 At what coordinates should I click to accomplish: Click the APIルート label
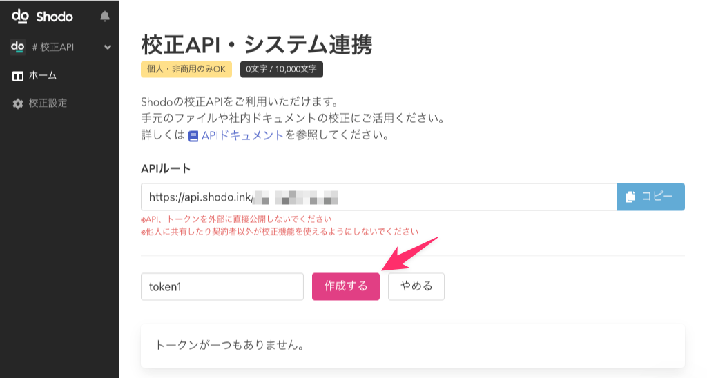166,169
